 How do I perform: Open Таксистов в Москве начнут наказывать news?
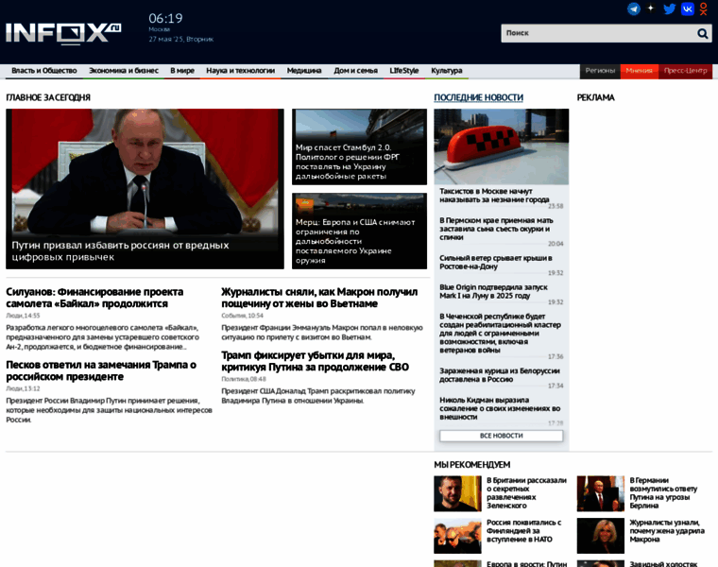pos(494,196)
